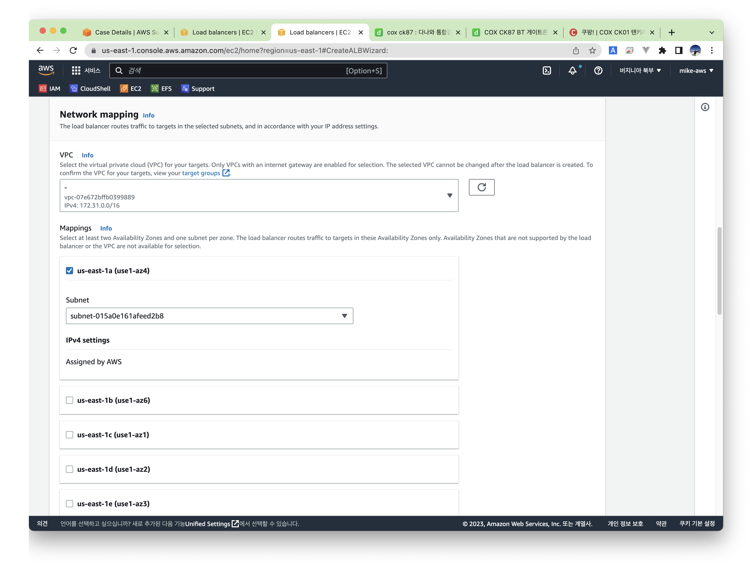The image size is (752, 569).
Task: Bookmark this page with star icon
Action: point(592,51)
